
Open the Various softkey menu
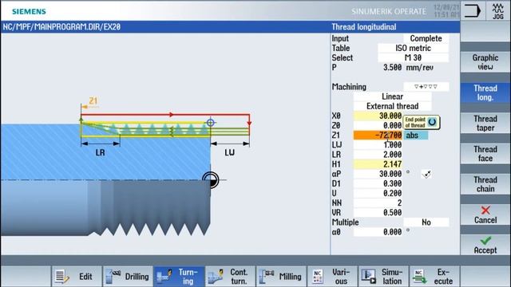(x=333, y=277)
